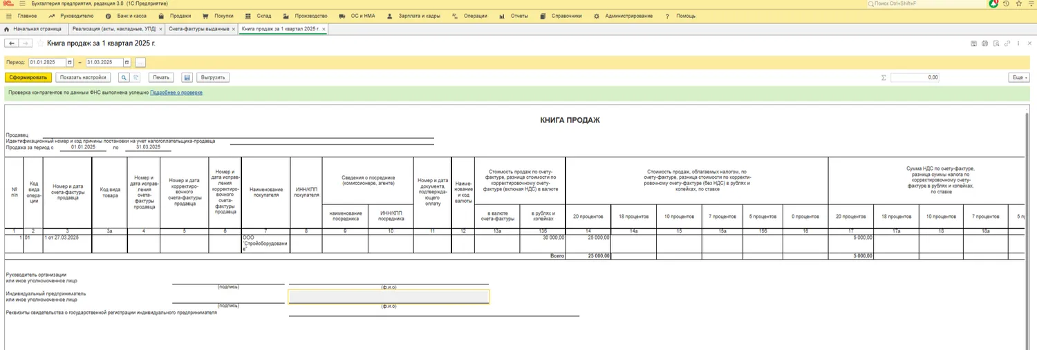
Task: Select the cell 1 от 27.03.2025
Action: [68, 244]
